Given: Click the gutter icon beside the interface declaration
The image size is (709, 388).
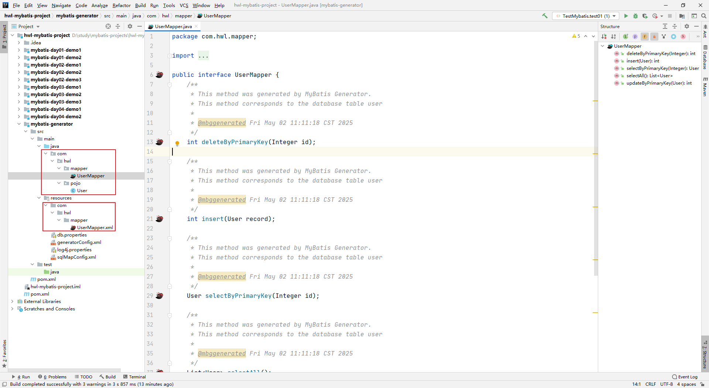Looking at the screenshot, I should 160,75.
